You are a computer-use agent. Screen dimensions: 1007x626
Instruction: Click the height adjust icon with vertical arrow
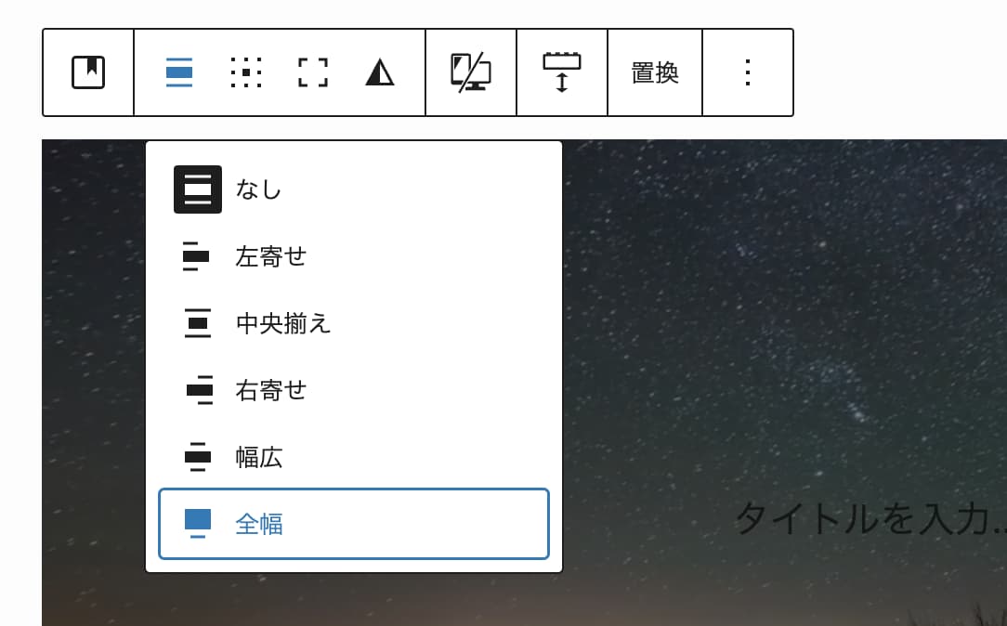(x=562, y=72)
